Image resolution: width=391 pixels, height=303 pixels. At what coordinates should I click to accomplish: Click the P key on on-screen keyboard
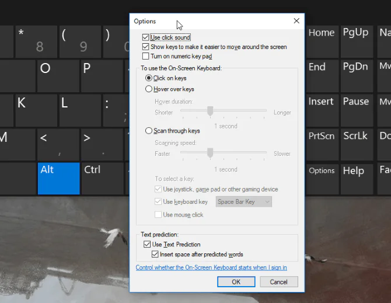(x=102, y=76)
